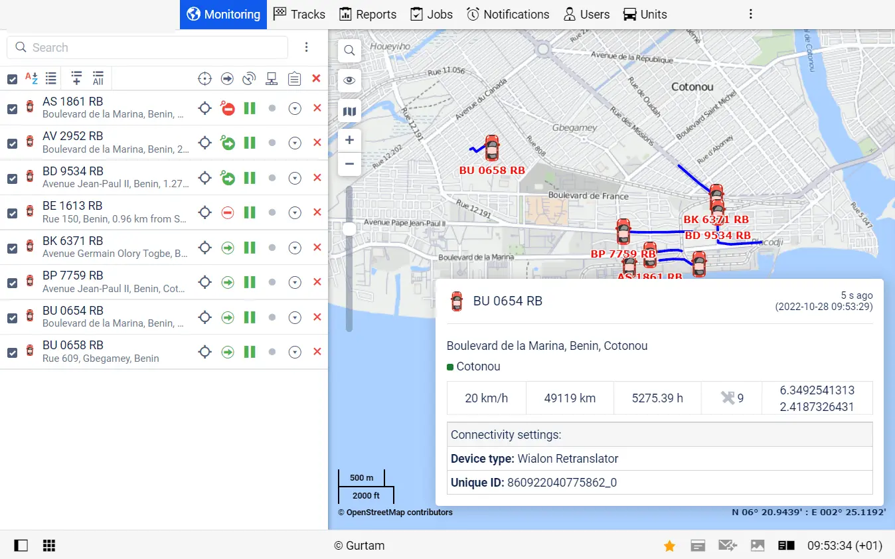Image resolution: width=895 pixels, height=559 pixels.
Task: Click the add All units icon
Action: click(98, 78)
